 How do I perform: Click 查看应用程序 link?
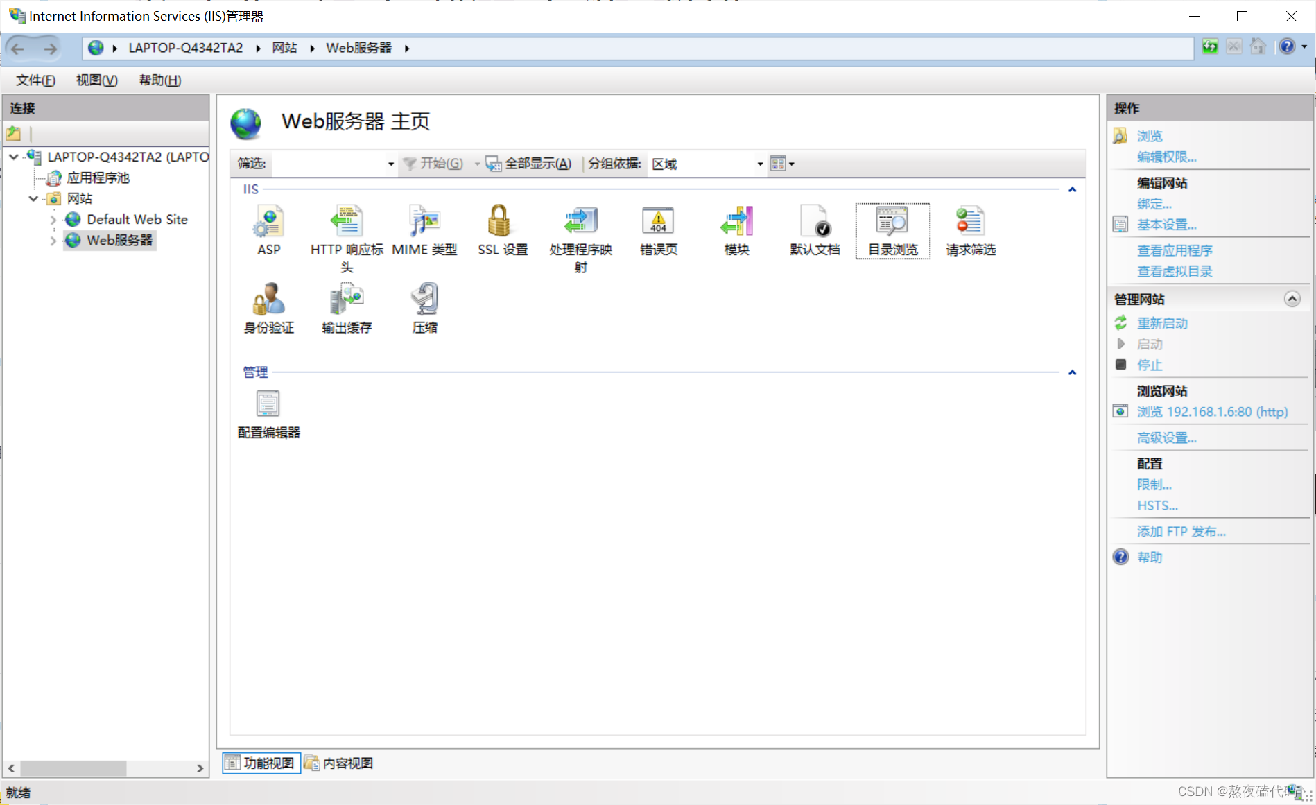[x=1175, y=251]
